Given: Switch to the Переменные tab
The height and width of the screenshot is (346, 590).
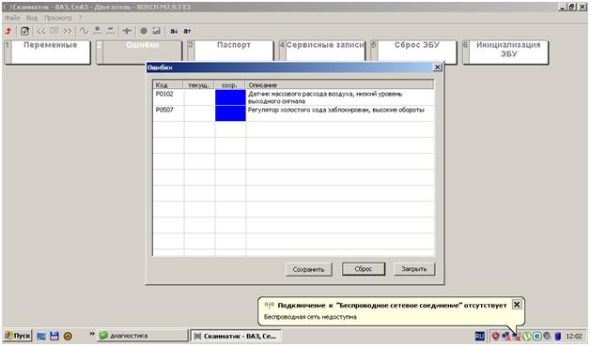Looking at the screenshot, I should [48, 53].
